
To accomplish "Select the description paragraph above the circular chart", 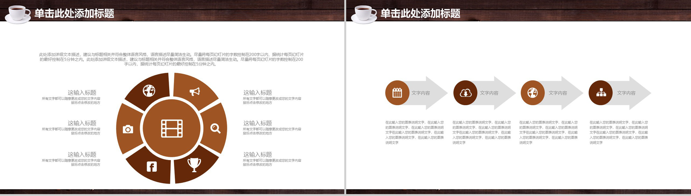I will [172, 59].
